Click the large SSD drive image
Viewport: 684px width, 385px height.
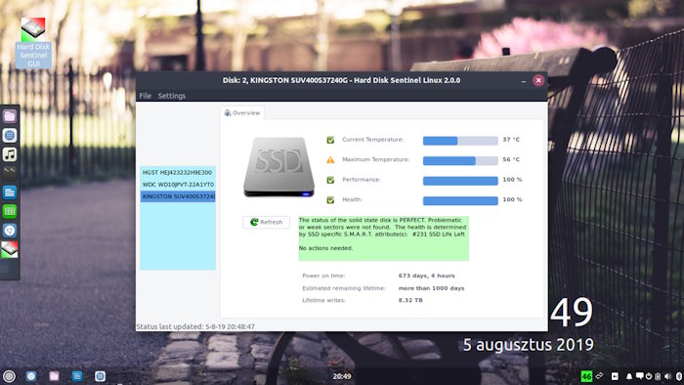[278, 167]
